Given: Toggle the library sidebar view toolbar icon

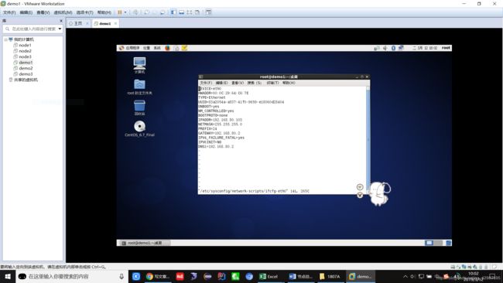Looking at the screenshot, I should click(x=173, y=12).
